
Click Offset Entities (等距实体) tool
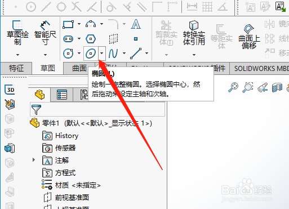point(221,37)
